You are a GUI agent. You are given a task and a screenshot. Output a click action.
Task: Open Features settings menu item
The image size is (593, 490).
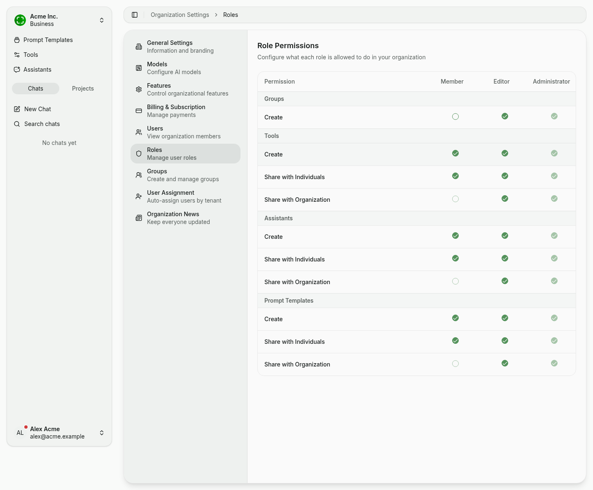pyautogui.click(x=185, y=89)
